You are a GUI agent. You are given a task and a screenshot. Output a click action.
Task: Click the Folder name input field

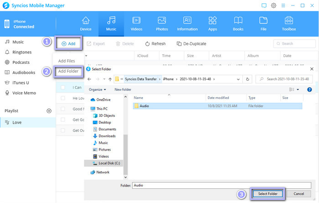pyautogui.click(x=221, y=185)
